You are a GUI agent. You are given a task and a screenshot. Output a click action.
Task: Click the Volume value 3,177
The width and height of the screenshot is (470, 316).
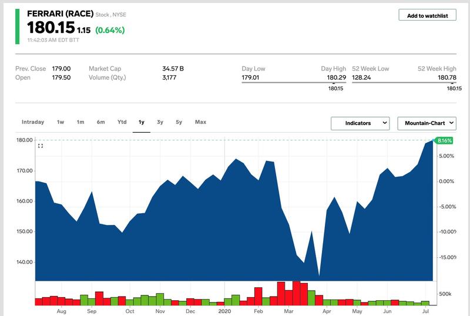pyautogui.click(x=169, y=78)
